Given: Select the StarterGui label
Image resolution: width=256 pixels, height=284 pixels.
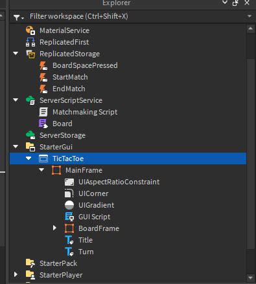Looking at the screenshot, I should point(56,147).
